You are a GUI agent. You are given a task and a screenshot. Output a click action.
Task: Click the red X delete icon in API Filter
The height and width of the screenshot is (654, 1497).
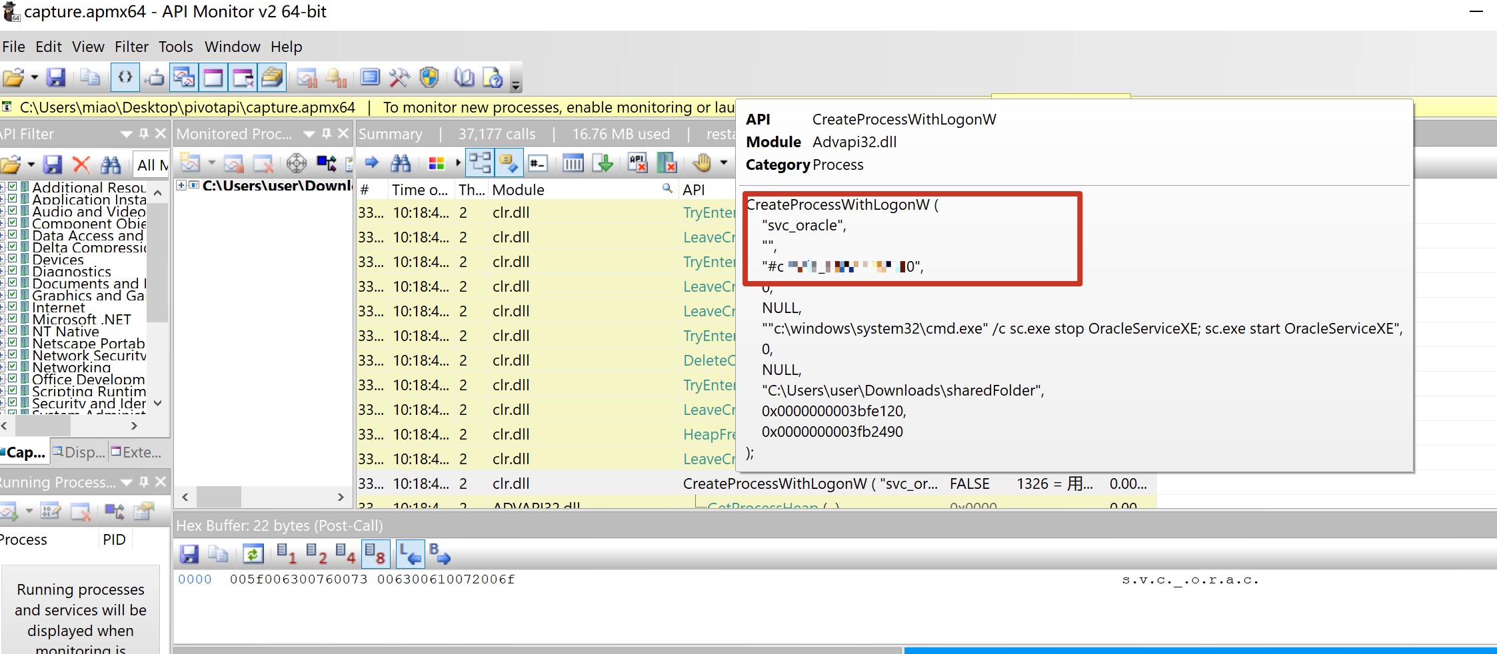click(81, 164)
